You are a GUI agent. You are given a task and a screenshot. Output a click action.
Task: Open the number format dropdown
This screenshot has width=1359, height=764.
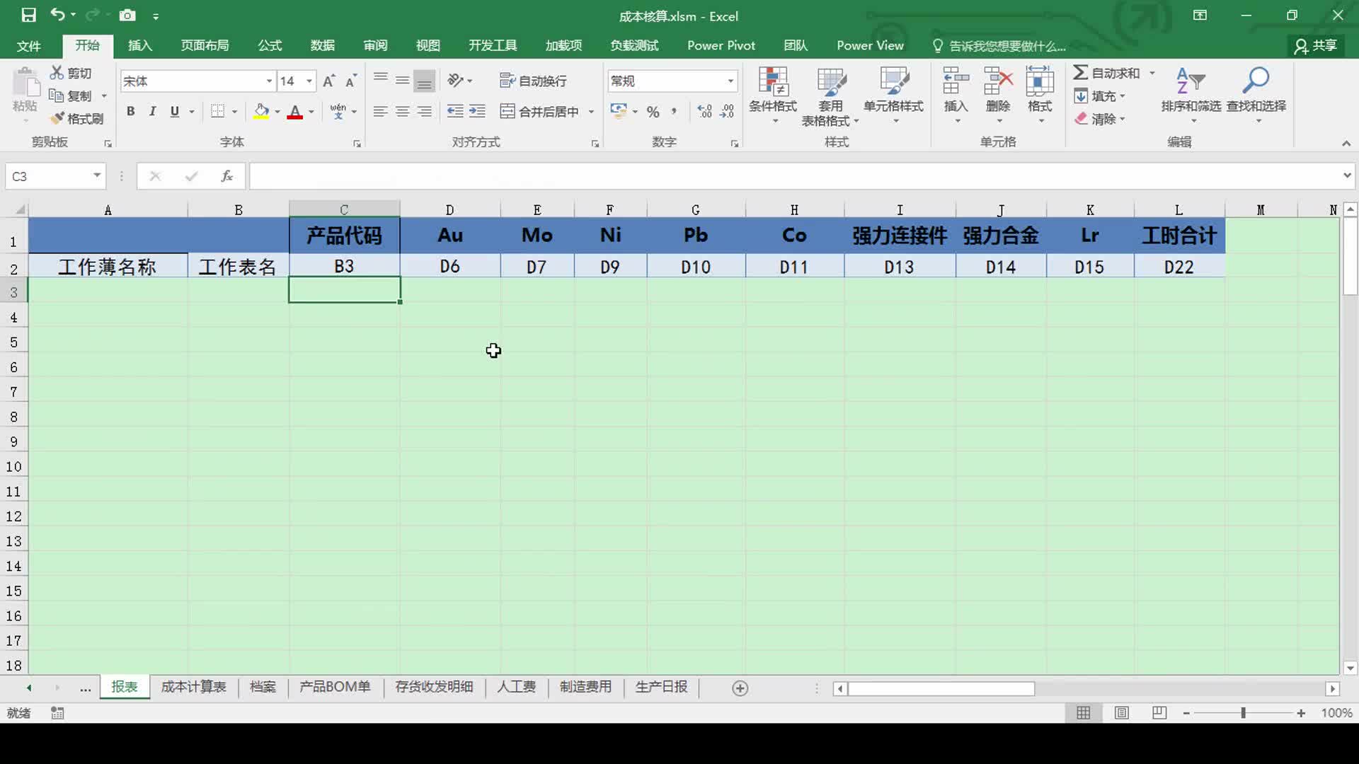tap(730, 81)
